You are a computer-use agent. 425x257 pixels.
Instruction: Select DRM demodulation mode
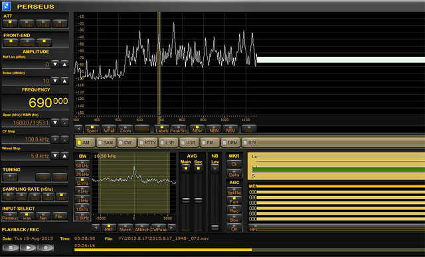point(230,142)
